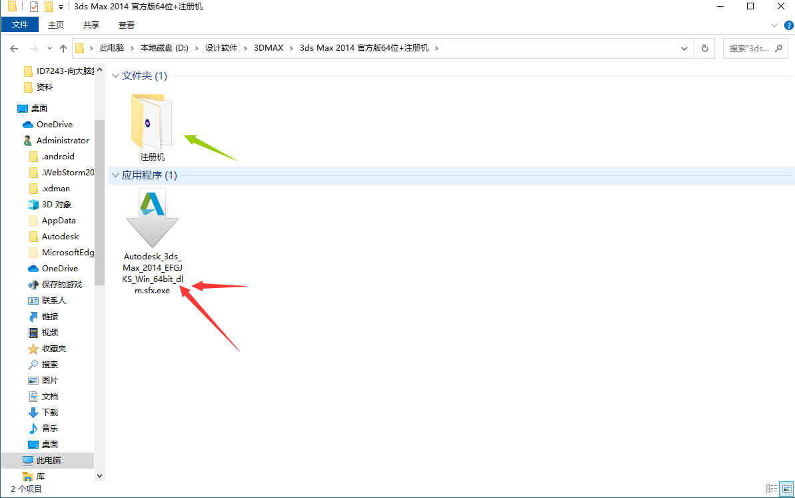Open customize quick access toolbar dropdown

(x=61, y=7)
